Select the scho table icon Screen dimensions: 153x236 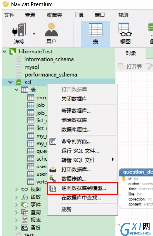click(31, 159)
